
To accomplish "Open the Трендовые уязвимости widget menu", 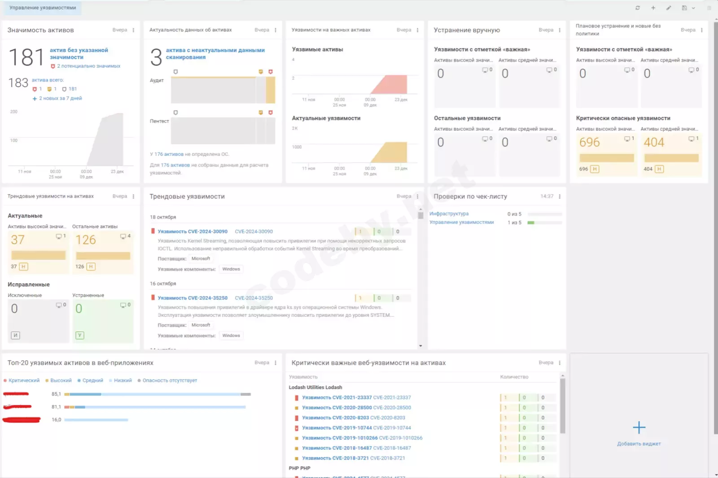I will click(x=417, y=196).
